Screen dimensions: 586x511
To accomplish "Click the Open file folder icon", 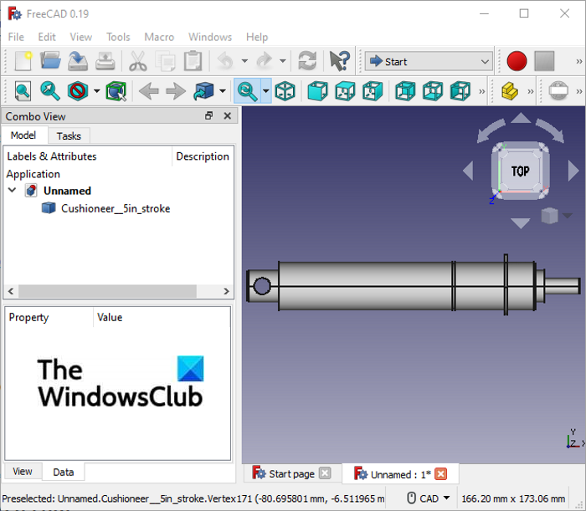I will click(51, 61).
